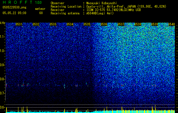Click the 0537 time marker
Viewport: 178px width, 113px height.
point(121,24)
